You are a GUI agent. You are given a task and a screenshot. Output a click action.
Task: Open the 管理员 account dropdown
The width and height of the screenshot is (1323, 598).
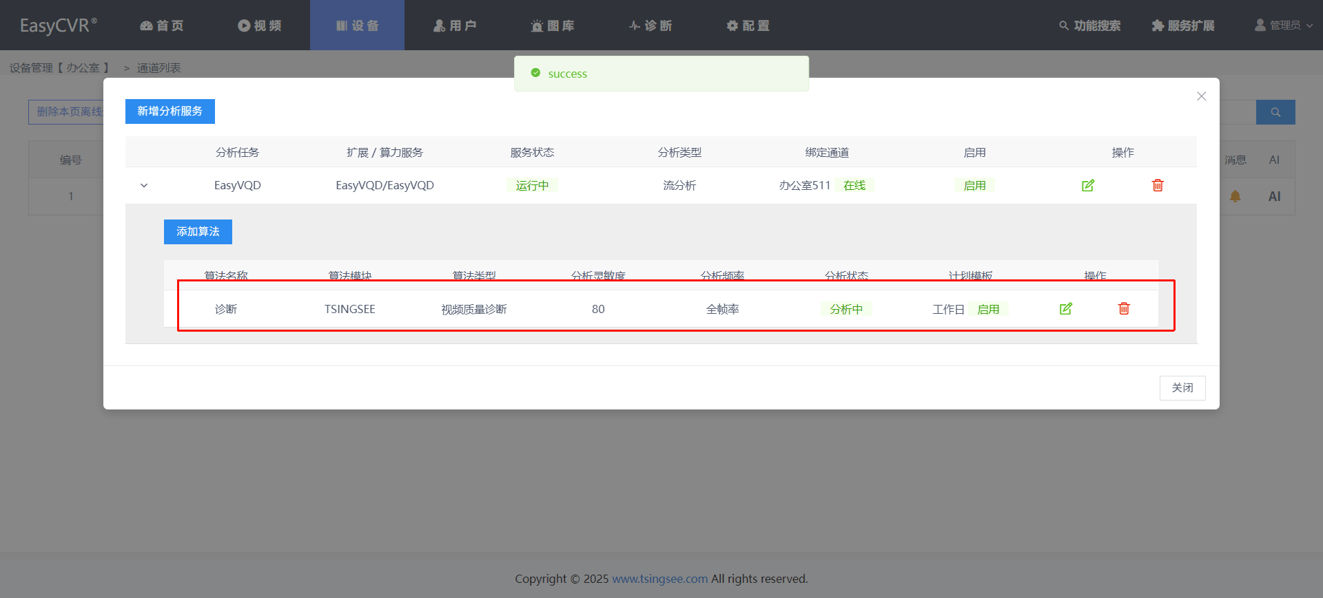pos(1284,25)
